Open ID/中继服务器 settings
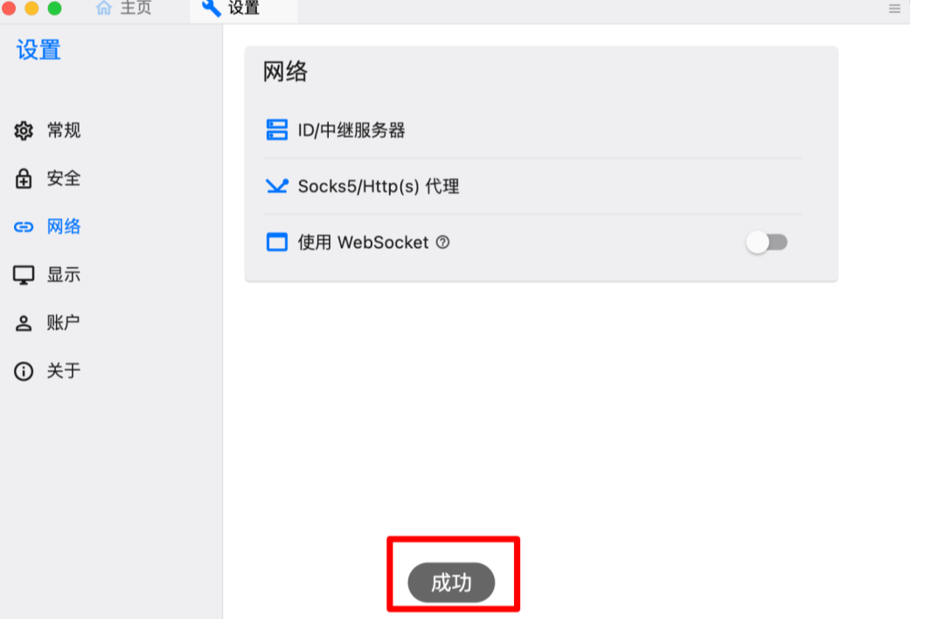The width and height of the screenshot is (939, 619). pos(532,130)
